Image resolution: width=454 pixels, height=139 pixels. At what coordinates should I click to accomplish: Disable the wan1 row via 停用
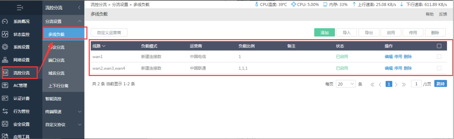click(398, 57)
